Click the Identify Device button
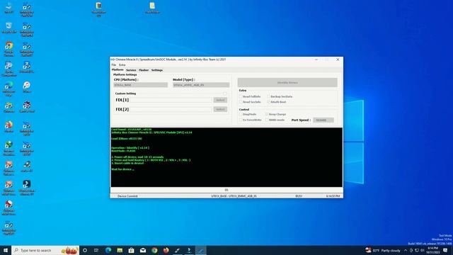 click(287, 83)
